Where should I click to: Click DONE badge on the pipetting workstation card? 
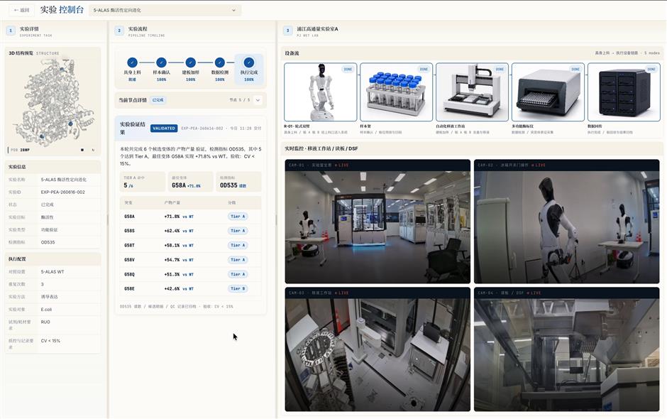[500, 69]
